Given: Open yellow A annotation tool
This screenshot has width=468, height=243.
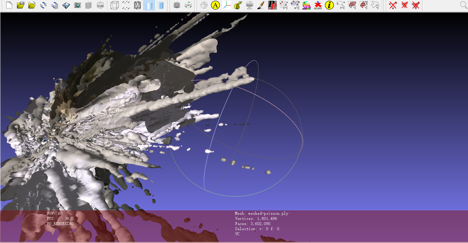Looking at the screenshot, I should point(215,5).
